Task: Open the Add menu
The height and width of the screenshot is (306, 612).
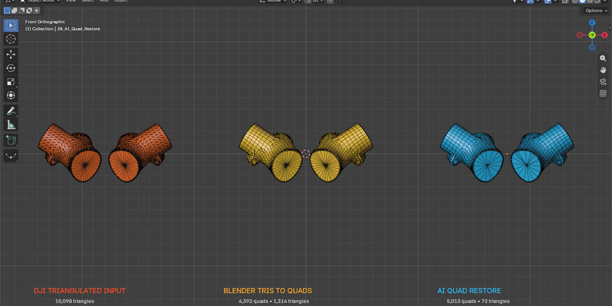Action: point(104,1)
